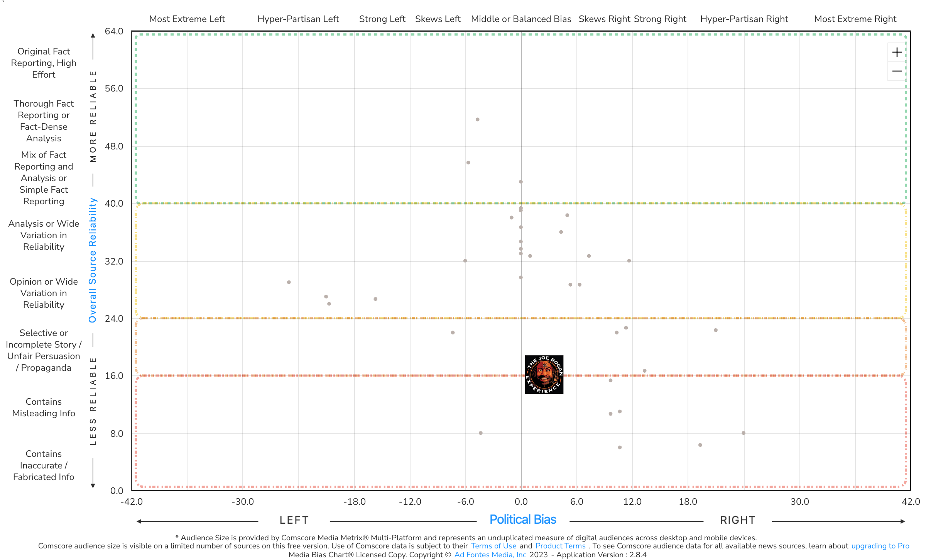Open the Terms of Use link
Viewport: 926px width, 560px height.
493,546
